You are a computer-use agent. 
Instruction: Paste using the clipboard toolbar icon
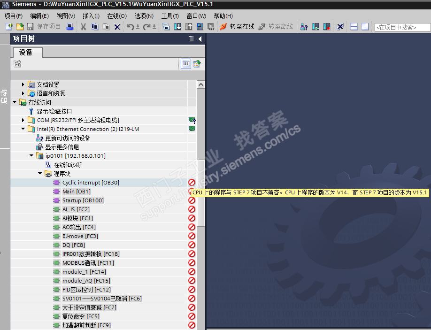106,27
